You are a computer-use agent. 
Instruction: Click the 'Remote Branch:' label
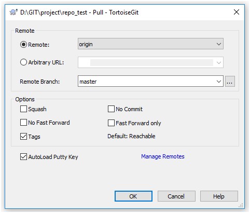40,82
